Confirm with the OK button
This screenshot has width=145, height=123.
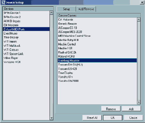[x=113, y=118]
